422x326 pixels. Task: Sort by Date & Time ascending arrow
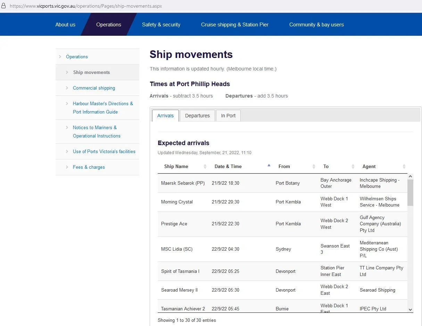click(x=269, y=165)
